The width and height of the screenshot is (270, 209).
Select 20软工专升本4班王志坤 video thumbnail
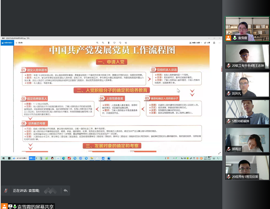click(x=247, y=57)
